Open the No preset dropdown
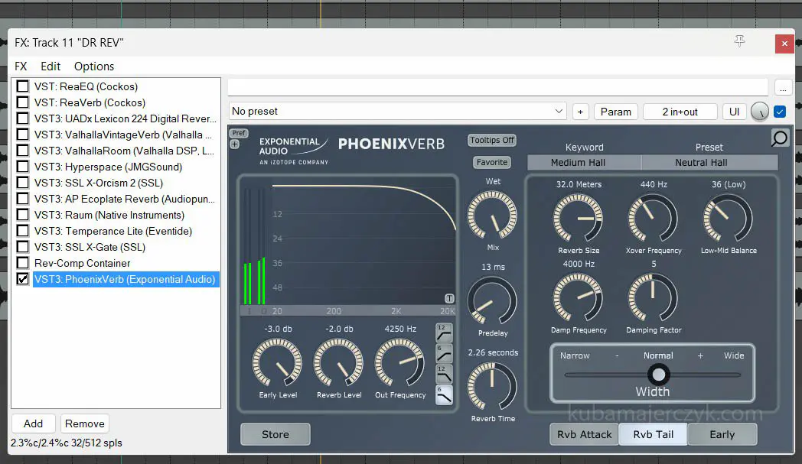Screen dimensions: 802x464 397,112
